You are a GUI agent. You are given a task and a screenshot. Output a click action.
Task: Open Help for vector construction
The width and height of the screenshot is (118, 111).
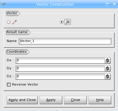click(100, 100)
